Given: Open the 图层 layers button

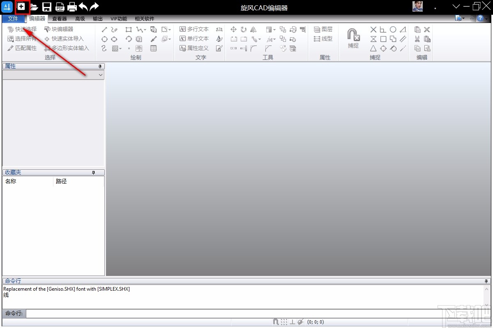Looking at the screenshot, I should click(x=323, y=29).
